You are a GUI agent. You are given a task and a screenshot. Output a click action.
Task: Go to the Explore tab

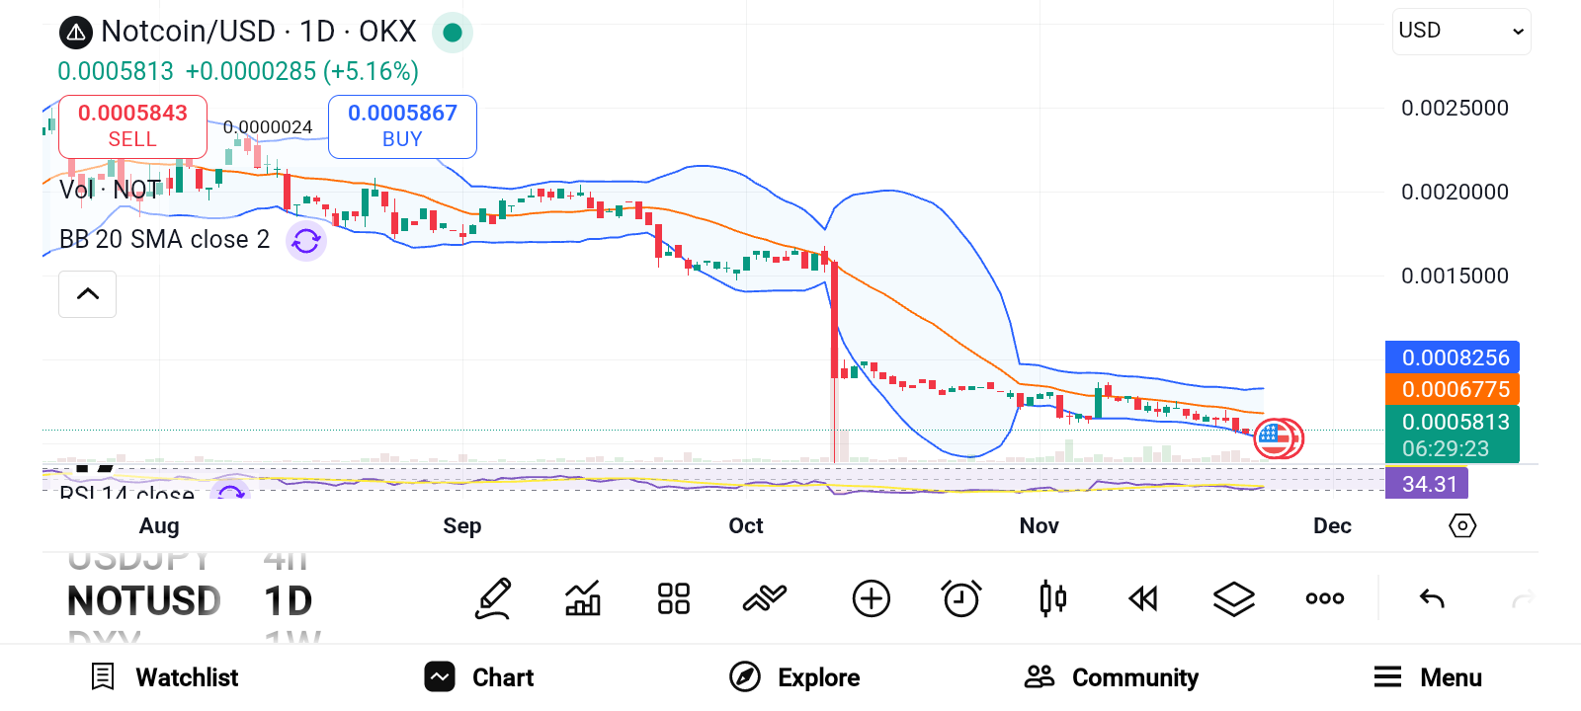794,677
